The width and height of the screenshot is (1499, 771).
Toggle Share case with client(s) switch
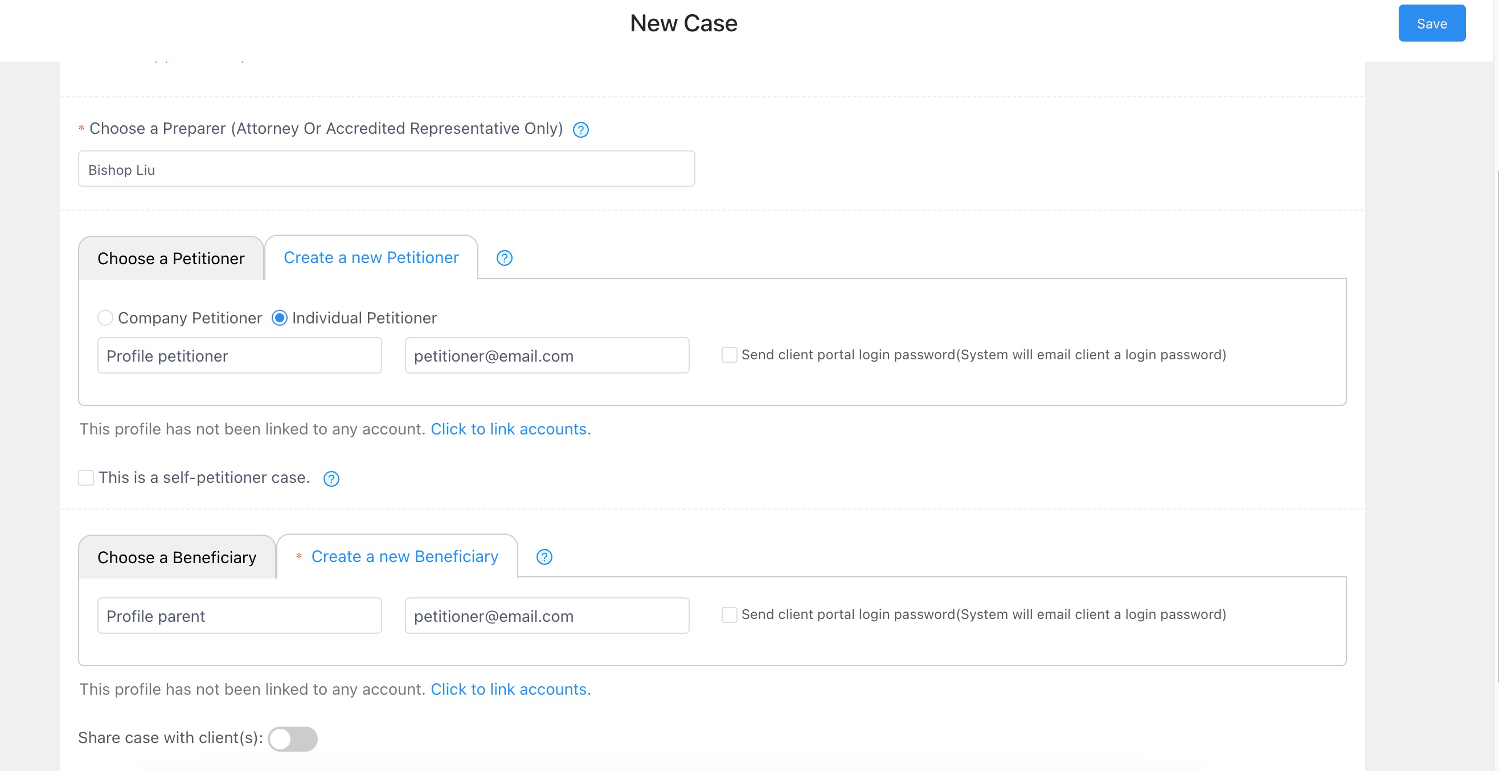[x=293, y=739]
